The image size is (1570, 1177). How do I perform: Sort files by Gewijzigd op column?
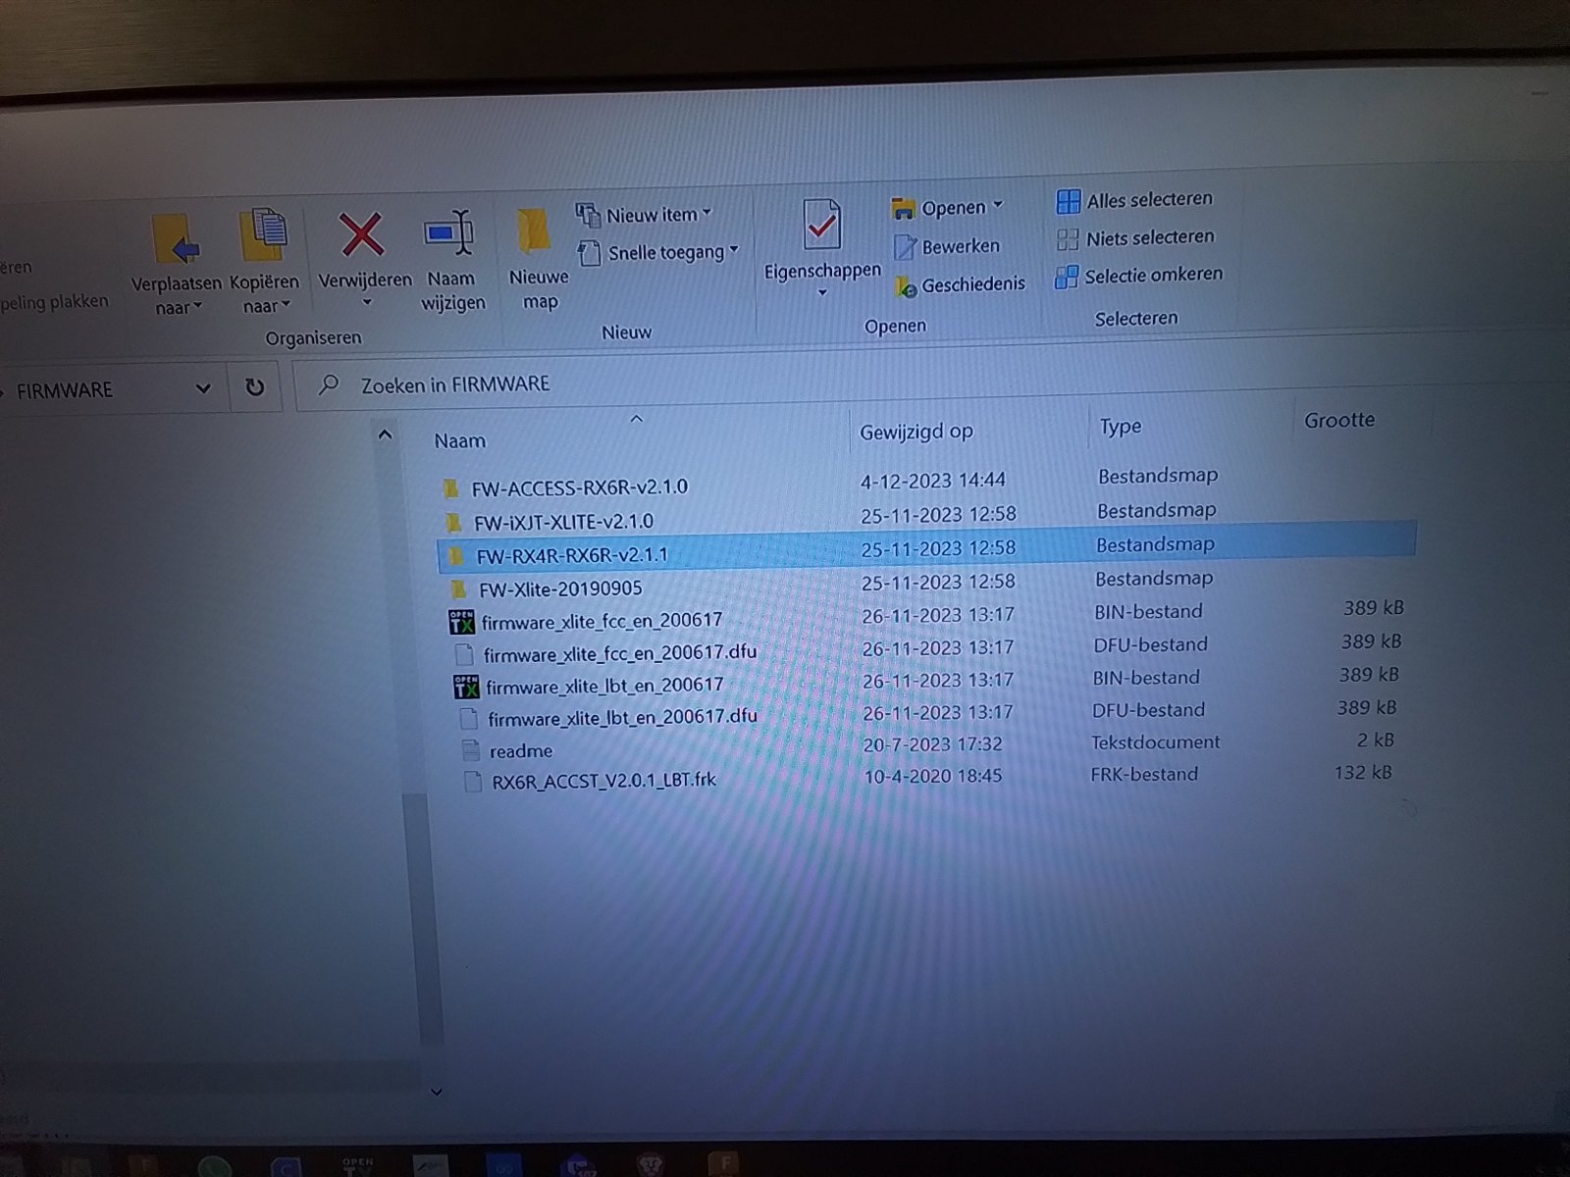(916, 432)
